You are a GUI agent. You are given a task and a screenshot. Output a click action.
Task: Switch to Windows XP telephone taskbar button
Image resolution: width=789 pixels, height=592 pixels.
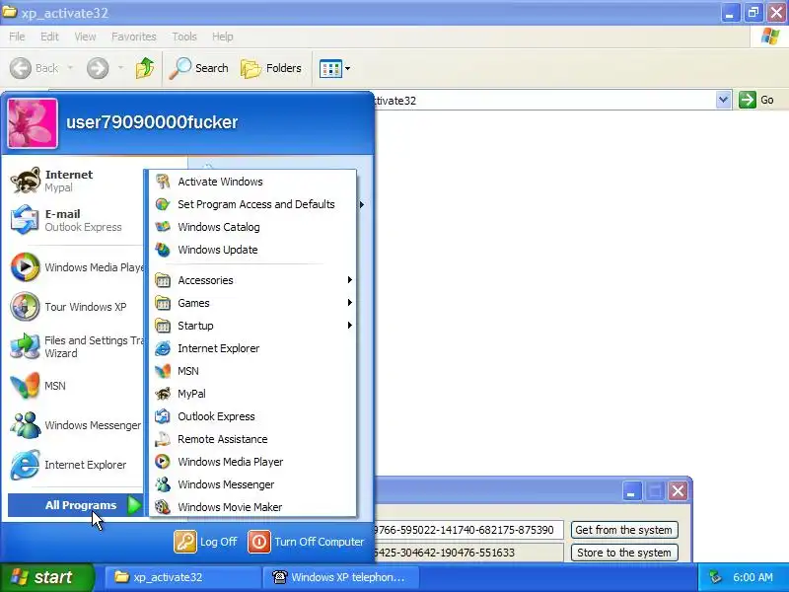pos(340,577)
